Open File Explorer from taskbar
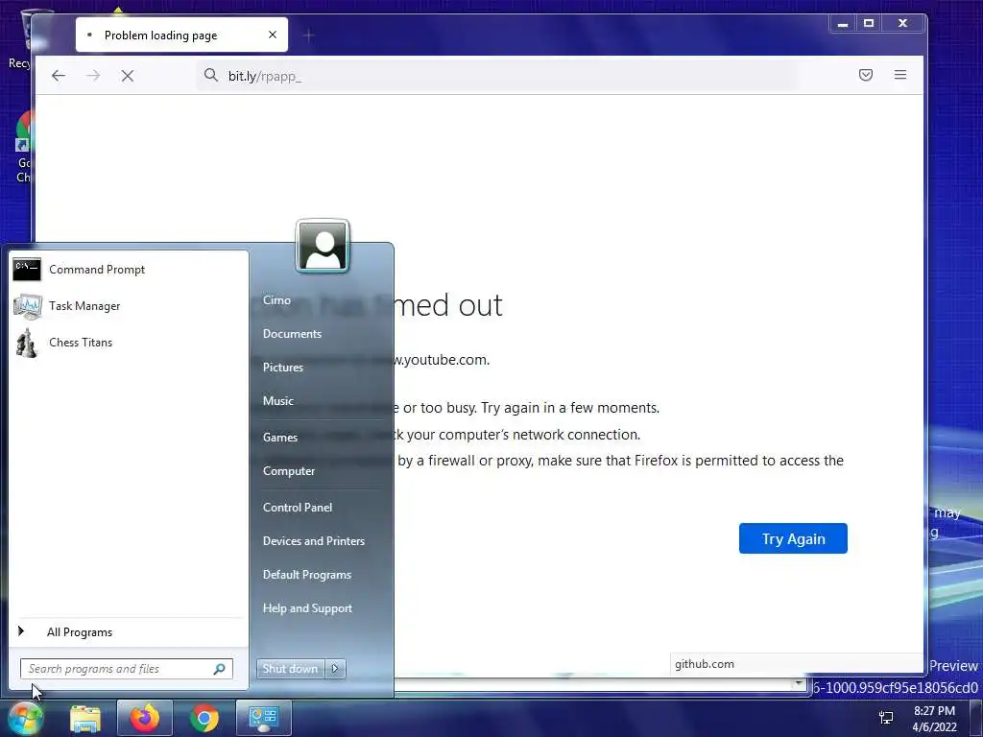The width and height of the screenshot is (983, 737). click(x=85, y=718)
